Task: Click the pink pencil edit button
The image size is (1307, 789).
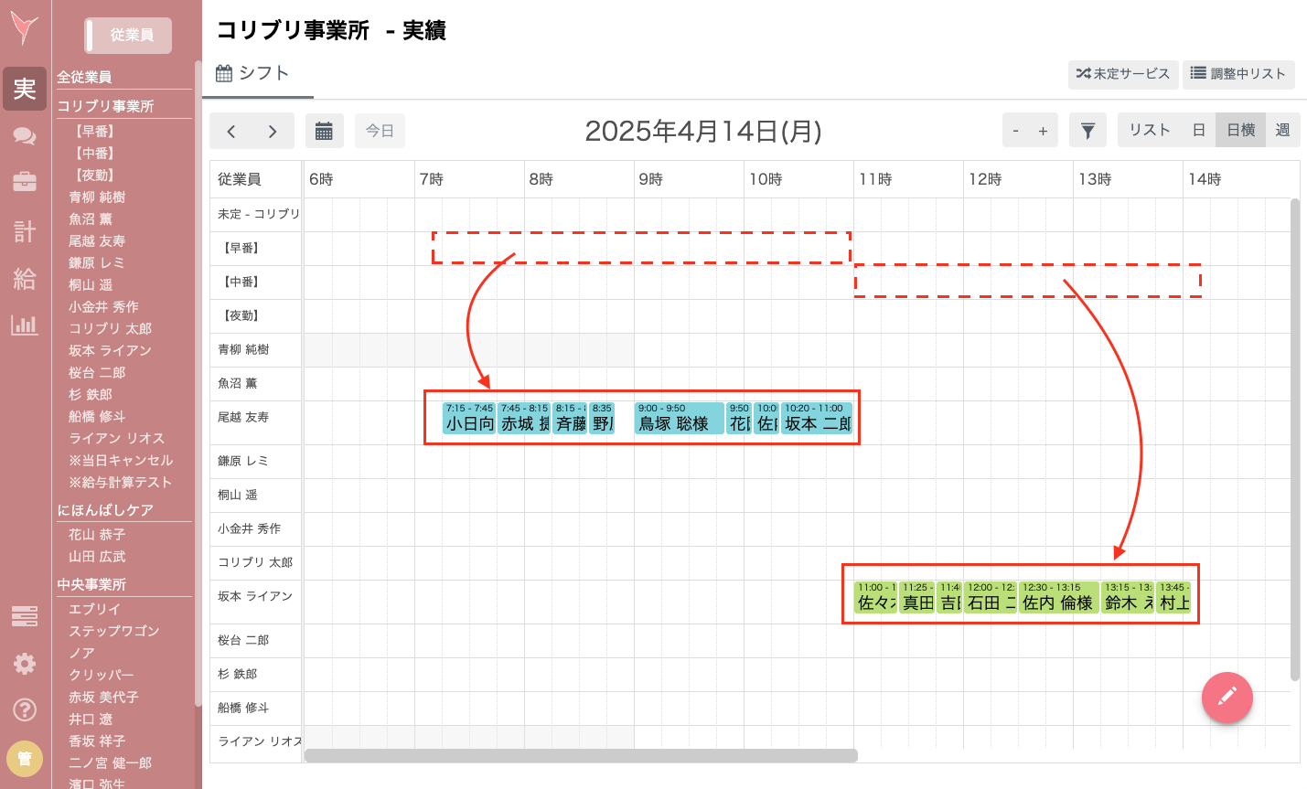Action: (x=1227, y=698)
